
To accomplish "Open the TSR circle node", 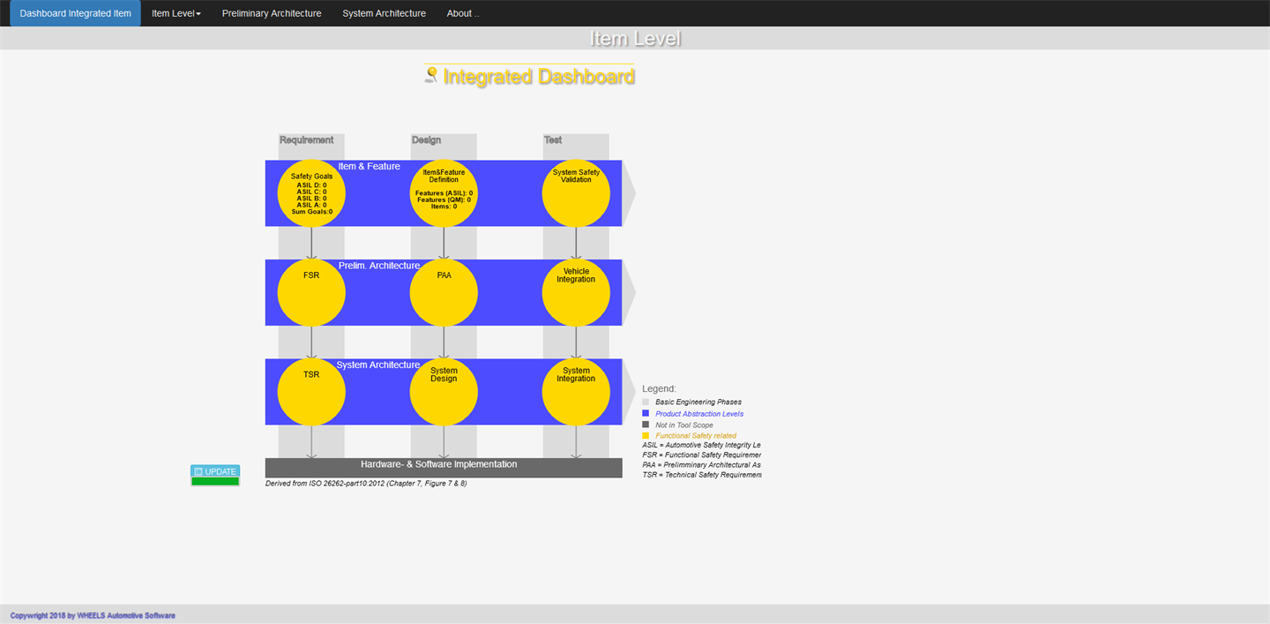I will click(x=311, y=392).
